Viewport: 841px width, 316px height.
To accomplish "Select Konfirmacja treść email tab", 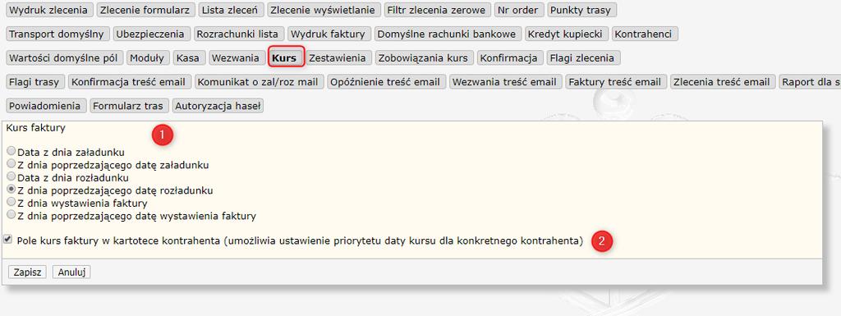I will pyautogui.click(x=129, y=82).
